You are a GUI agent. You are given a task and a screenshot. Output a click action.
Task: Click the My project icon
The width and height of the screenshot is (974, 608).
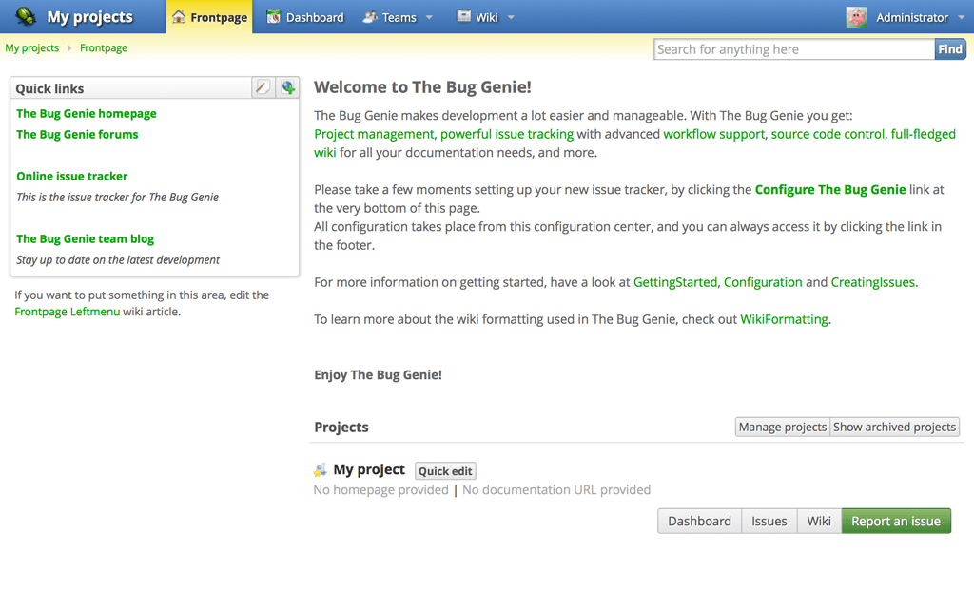321,470
